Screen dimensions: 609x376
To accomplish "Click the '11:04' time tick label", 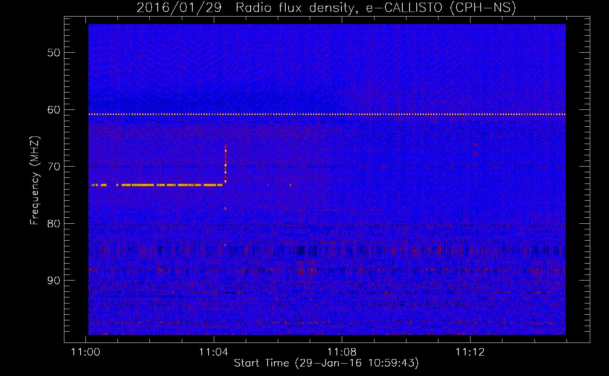I will (x=214, y=352).
